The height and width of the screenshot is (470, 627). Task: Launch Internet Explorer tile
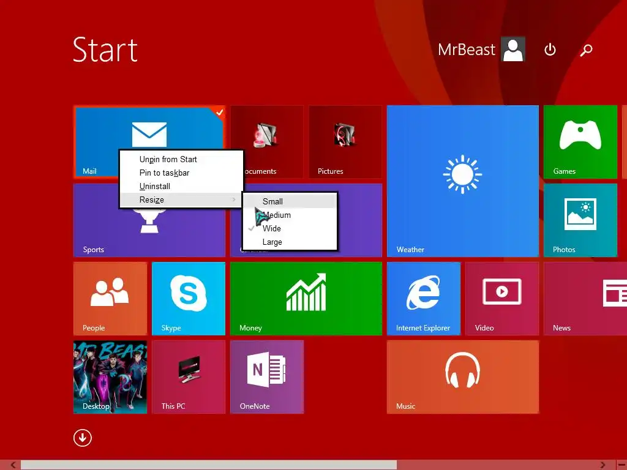click(x=424, y=298)
